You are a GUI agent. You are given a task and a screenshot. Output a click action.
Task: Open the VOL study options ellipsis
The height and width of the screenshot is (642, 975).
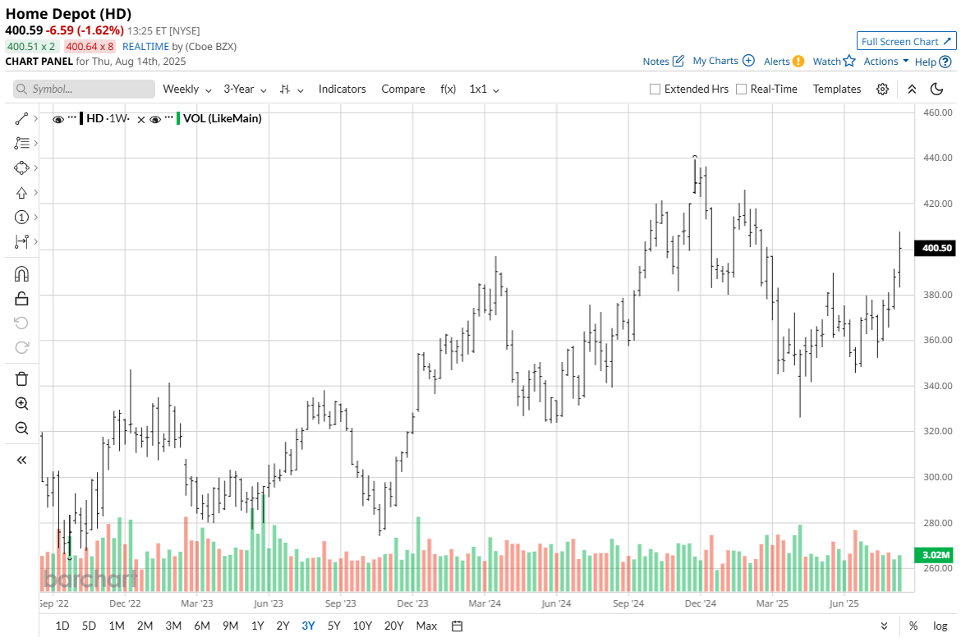[x=168, y=117]
